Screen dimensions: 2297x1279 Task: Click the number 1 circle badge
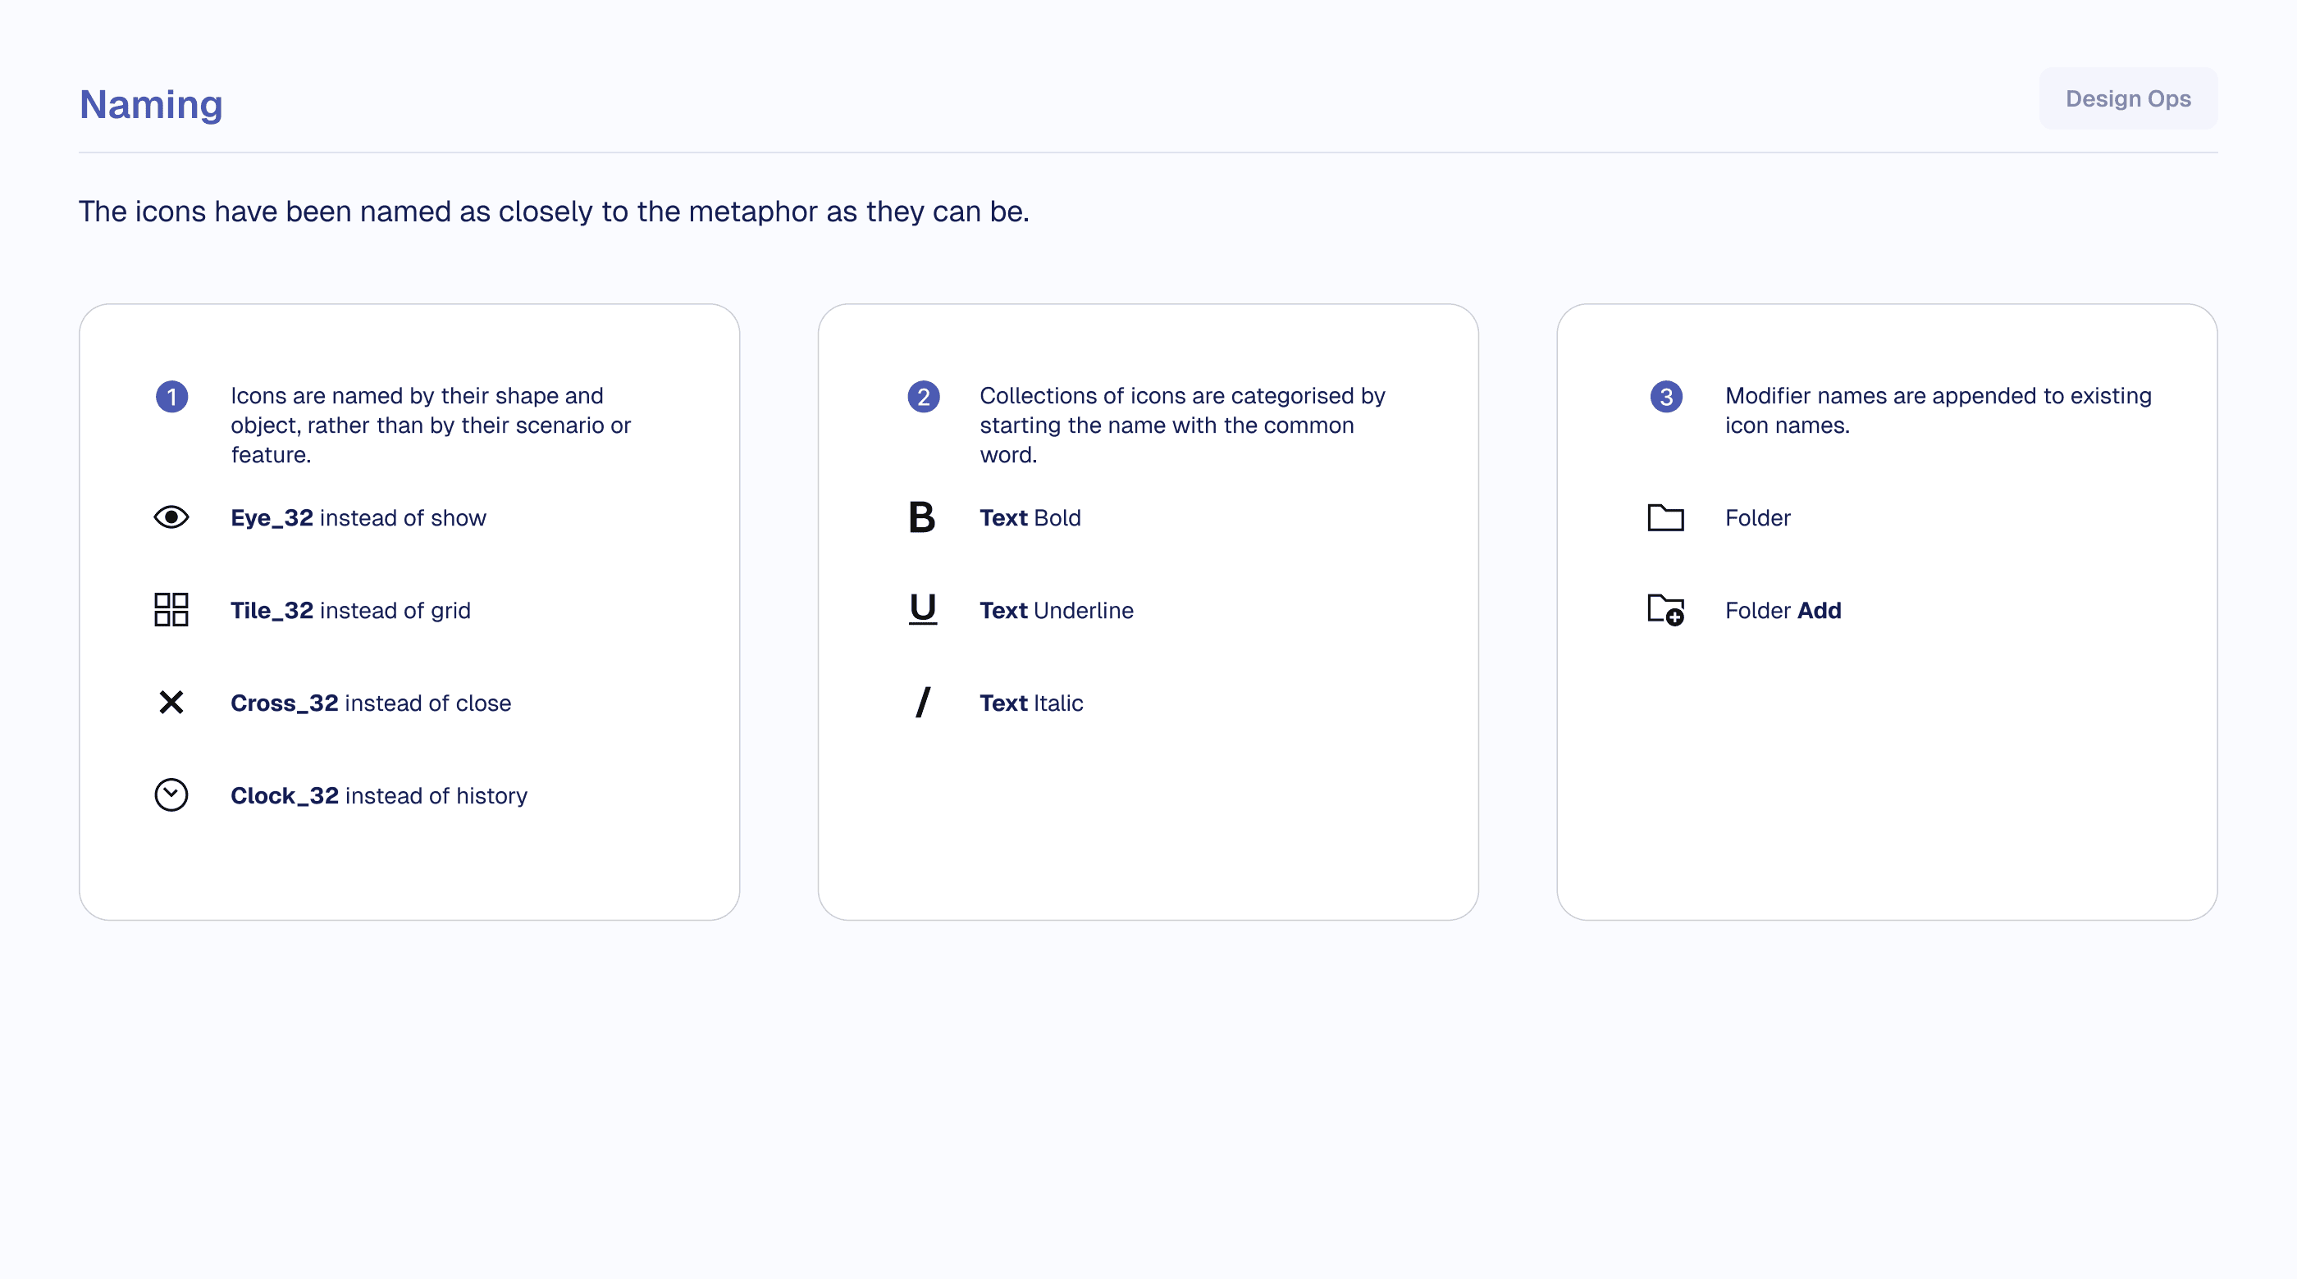coord(172,397)
